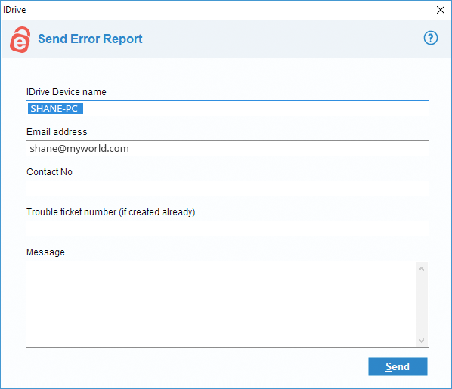Click the Email address label
452x389 pixels.
click(57, 132)
